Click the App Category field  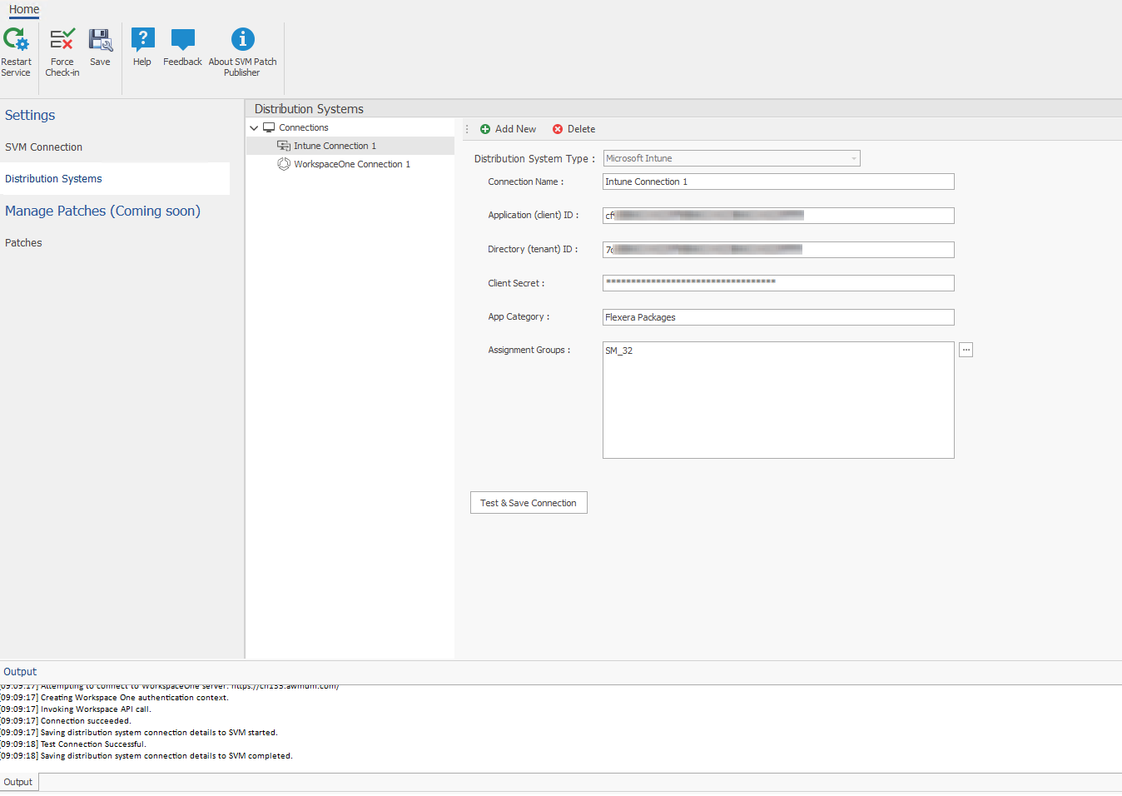[x=778, y=317]
